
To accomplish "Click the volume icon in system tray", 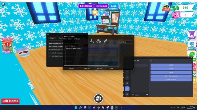I will coord(184,108).
